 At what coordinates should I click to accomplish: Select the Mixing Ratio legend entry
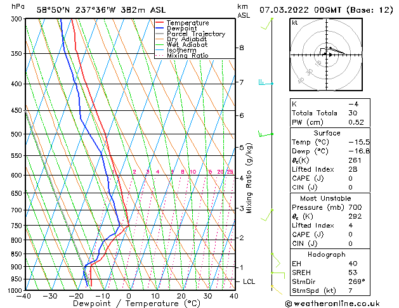(x=188, y=55)
